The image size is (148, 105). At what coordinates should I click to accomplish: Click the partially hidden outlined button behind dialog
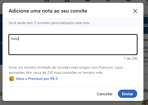click(146, 70)
